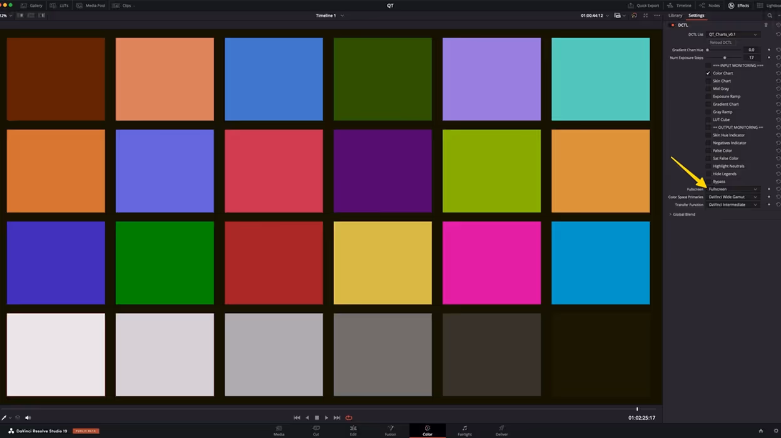
Task: Open the Gallery panel
Action: tap(31, 6)
